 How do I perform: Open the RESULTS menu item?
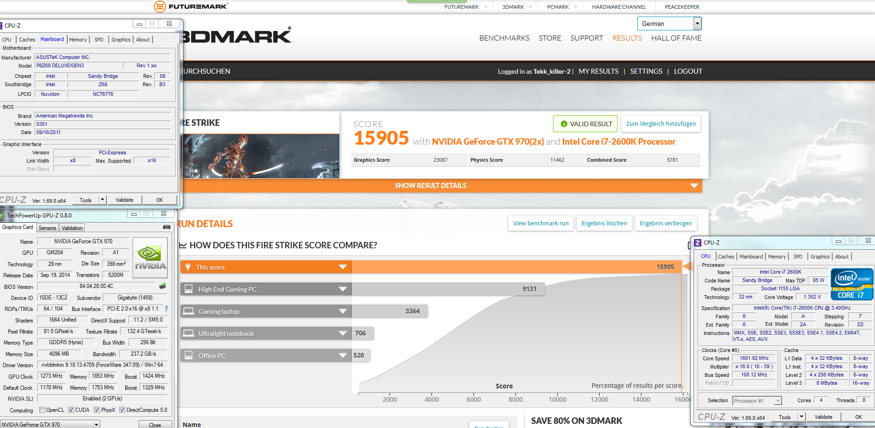[x=627, y=38]
